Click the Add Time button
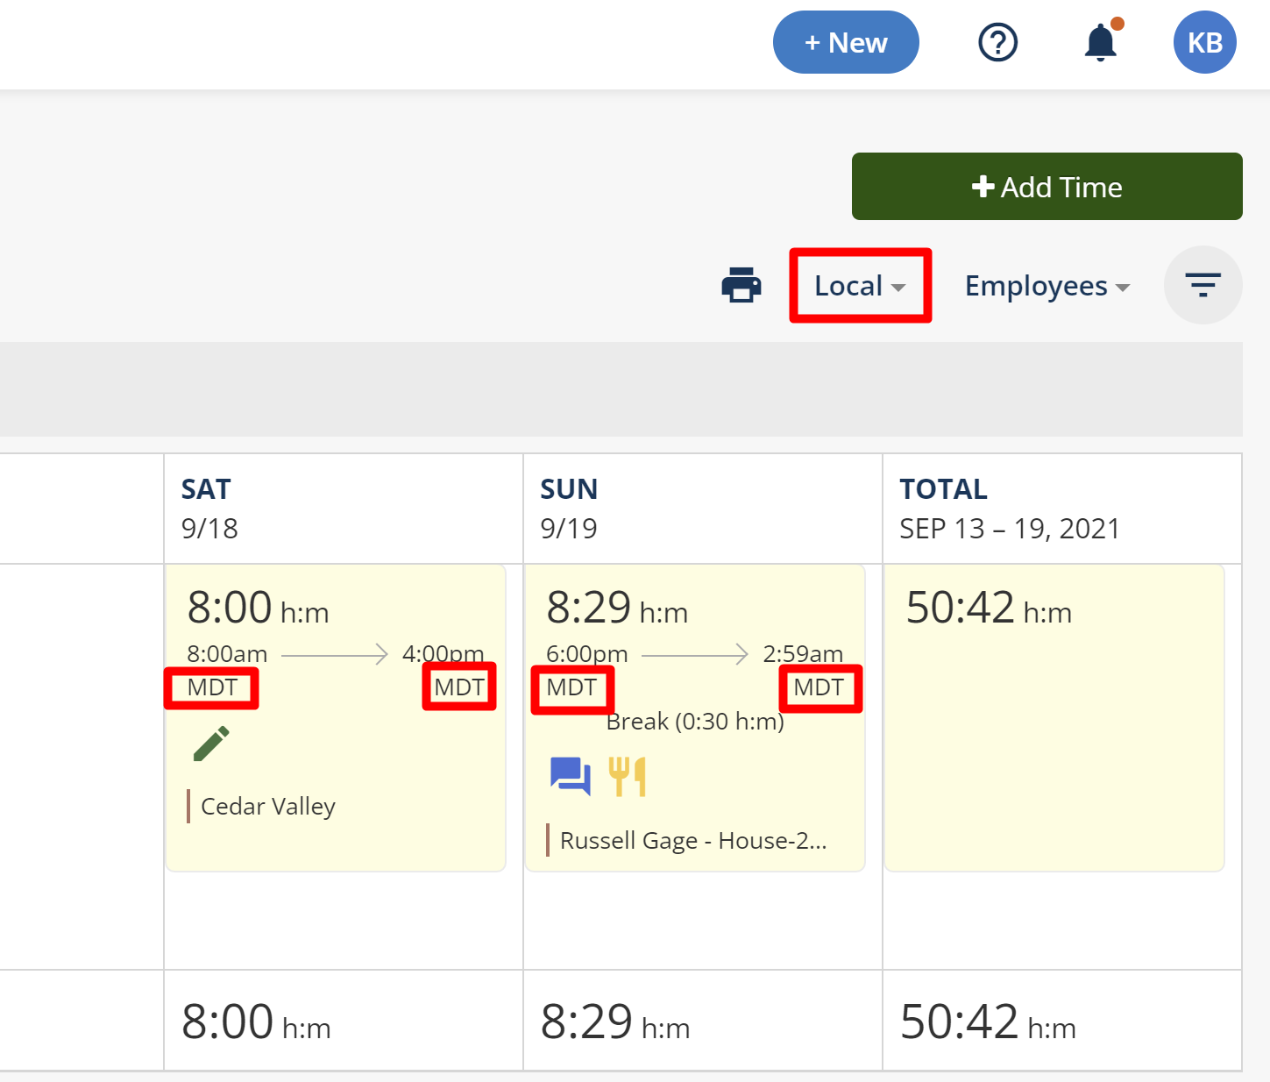This screenshot has width=1270, height=1082. (1047, 187)
